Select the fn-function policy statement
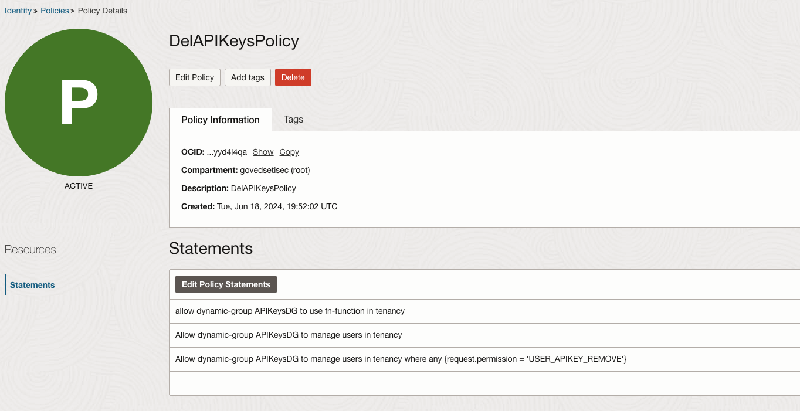The height and width of the screenshot is (411, 800). 290,311
